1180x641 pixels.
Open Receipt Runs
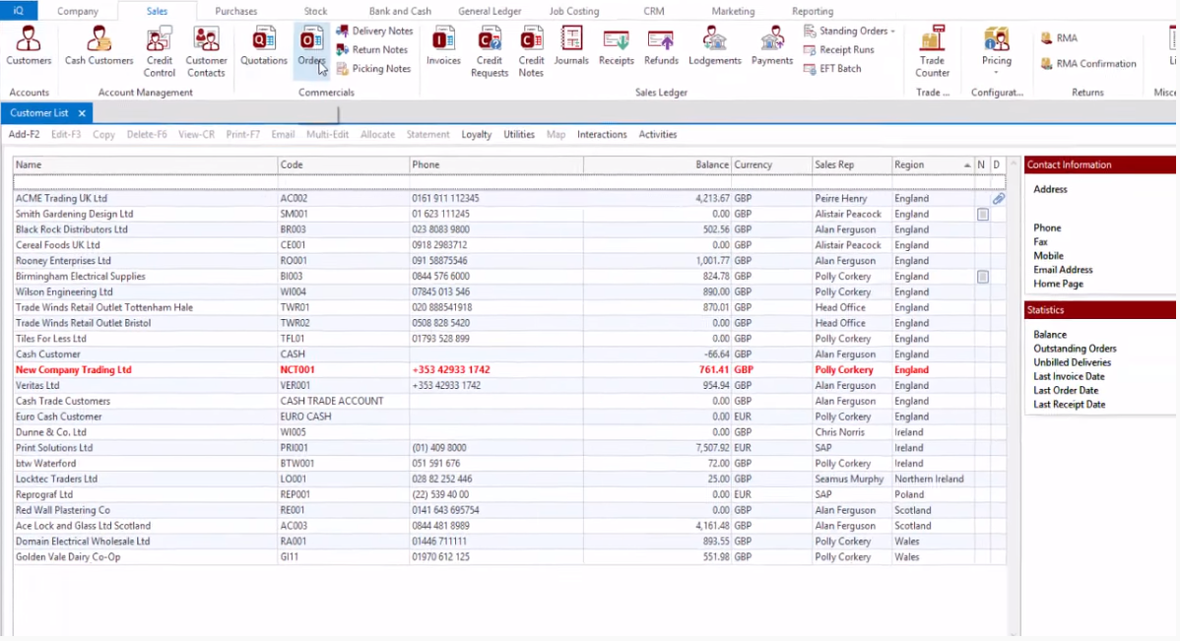click(x=839, y=49)
